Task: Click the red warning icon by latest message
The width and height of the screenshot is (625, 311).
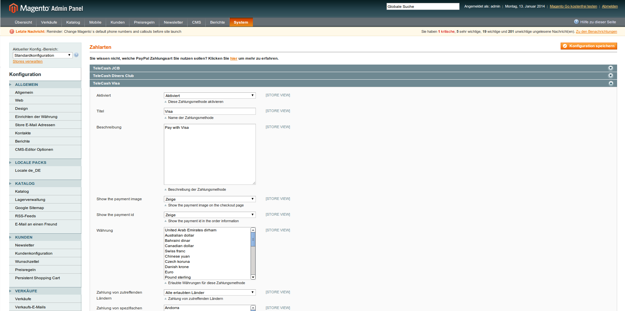Action: [12, 32]
